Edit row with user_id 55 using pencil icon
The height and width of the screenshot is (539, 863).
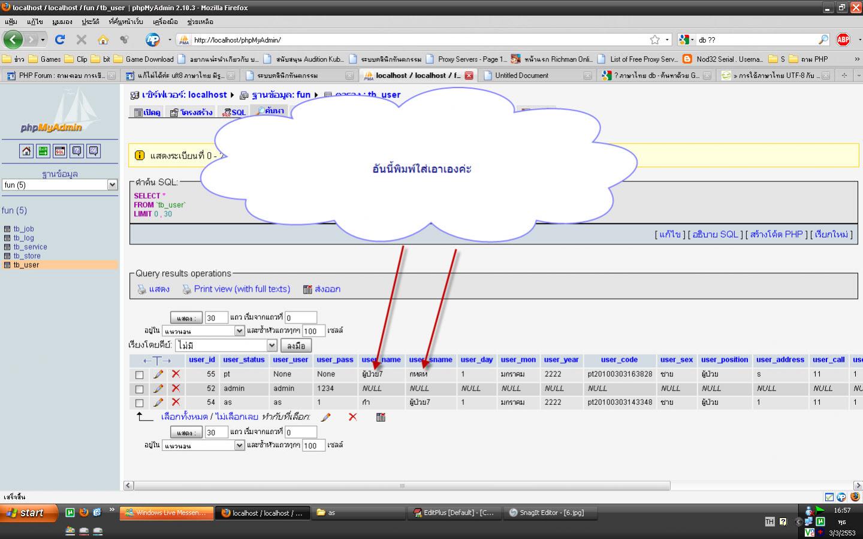[x=158, y=374]
